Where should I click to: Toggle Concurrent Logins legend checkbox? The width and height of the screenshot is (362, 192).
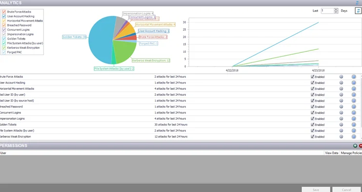pos(4,30)
